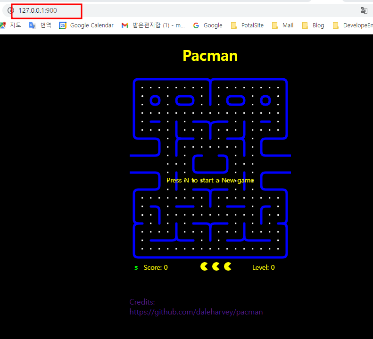Open the github.com/daleharvey/pacman credits link
This screenshot has width=373, height=339.
196,312
